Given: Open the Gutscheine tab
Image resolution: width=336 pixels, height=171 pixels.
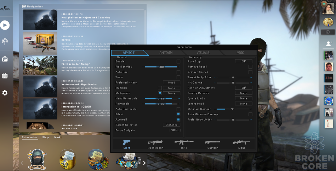Looking at the screenshot, I should click(x=29, y=138).
